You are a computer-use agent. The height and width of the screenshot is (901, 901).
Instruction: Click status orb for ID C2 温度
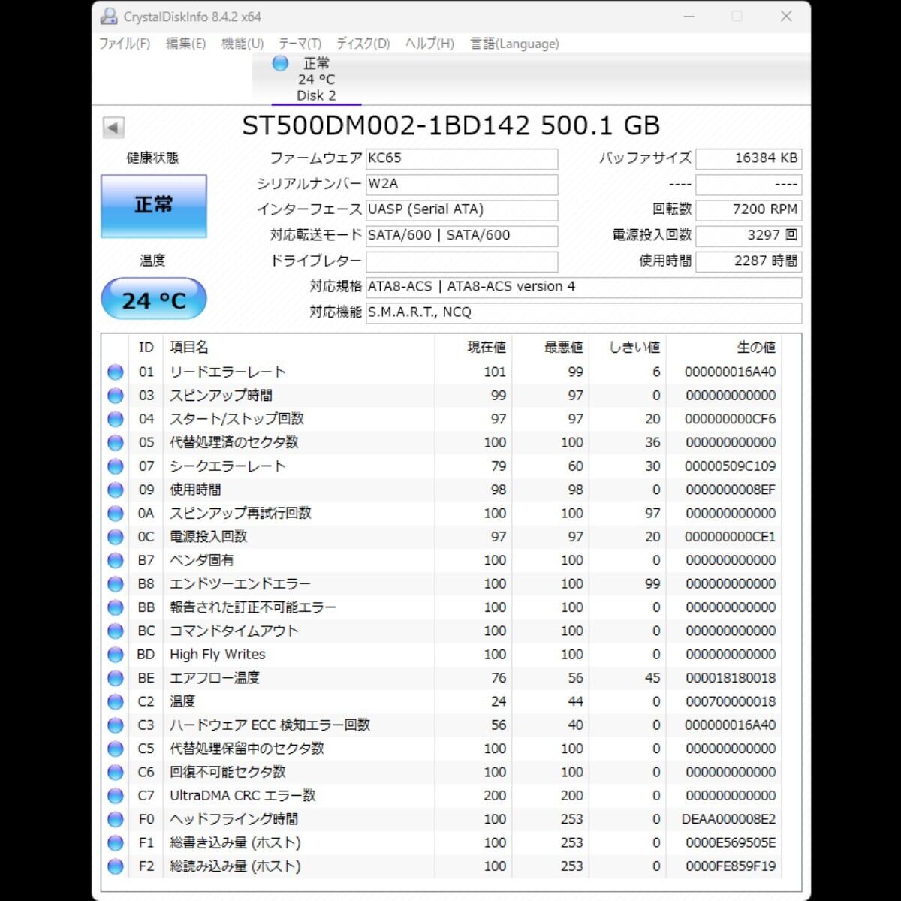pyautogui.click(x=115, y=701)
